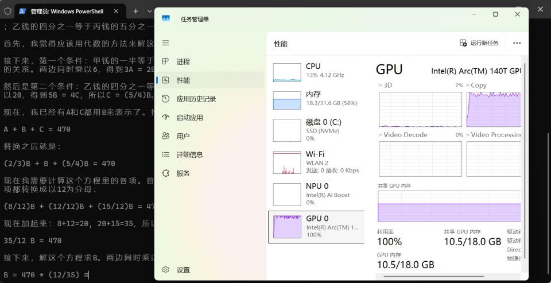Minimize the Task Manager window
This screenshot has width=551, height=283.
coord(474,14)
